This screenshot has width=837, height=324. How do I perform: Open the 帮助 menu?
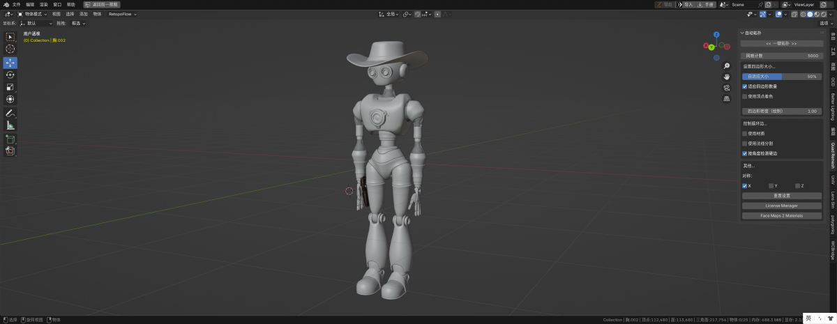pos(70,4)
